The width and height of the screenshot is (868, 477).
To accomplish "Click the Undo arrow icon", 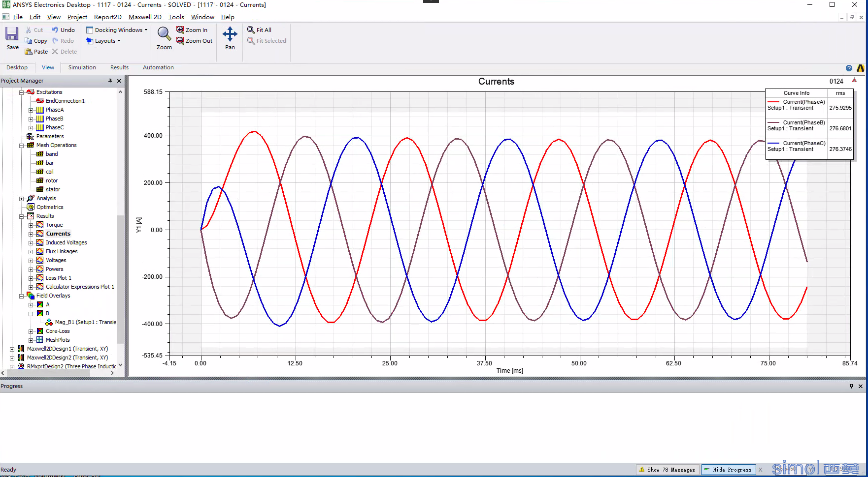I will click(55, 30).
